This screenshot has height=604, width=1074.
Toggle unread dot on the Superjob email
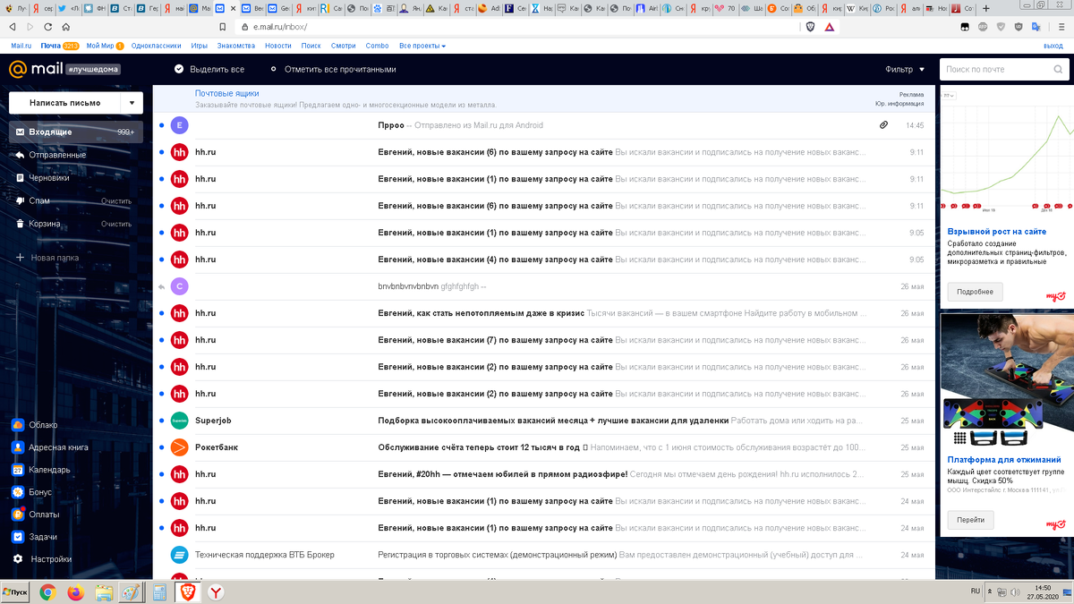click(161, 421)
